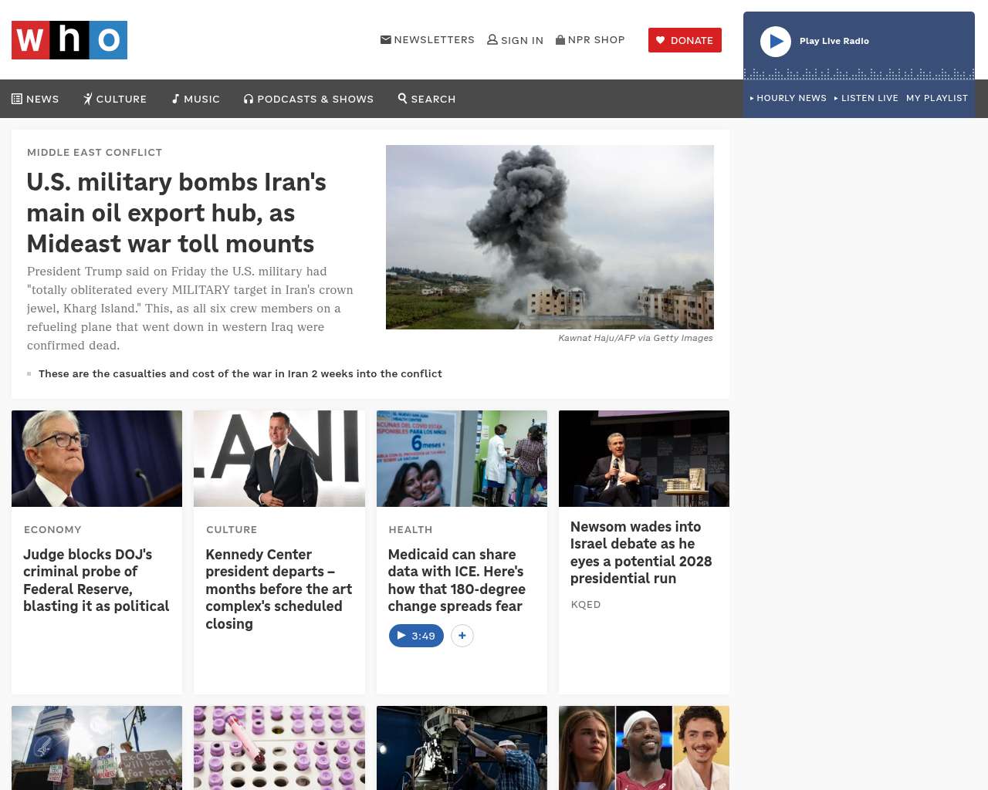This screenshot has height=790, width=988.
Task: Click the Music note icon
Action: coord(176,99)
